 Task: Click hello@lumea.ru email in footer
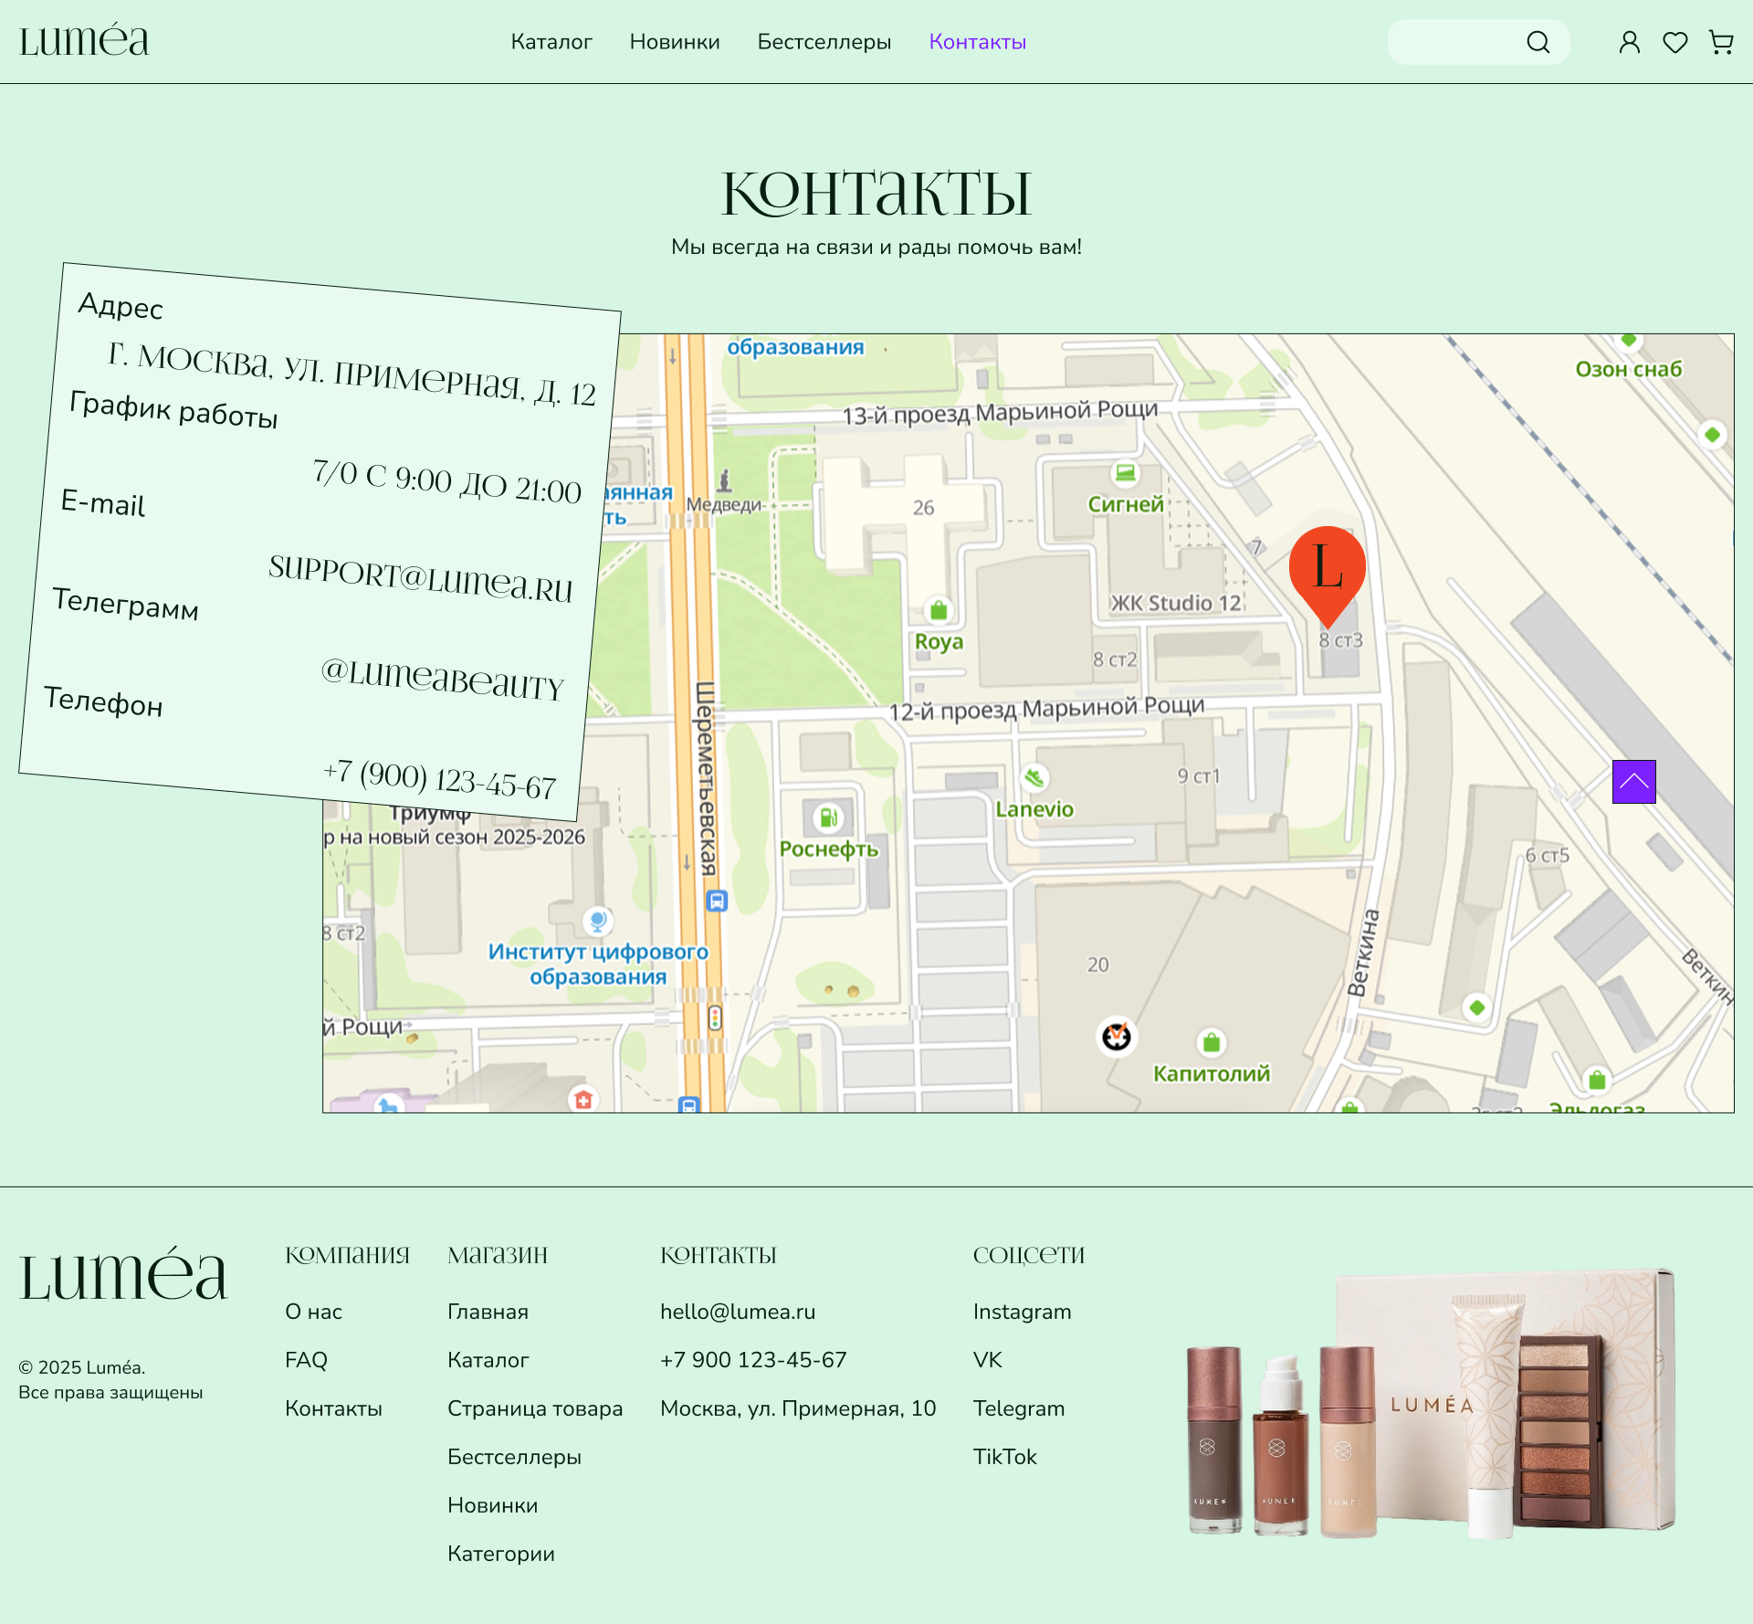[738, 1312]
